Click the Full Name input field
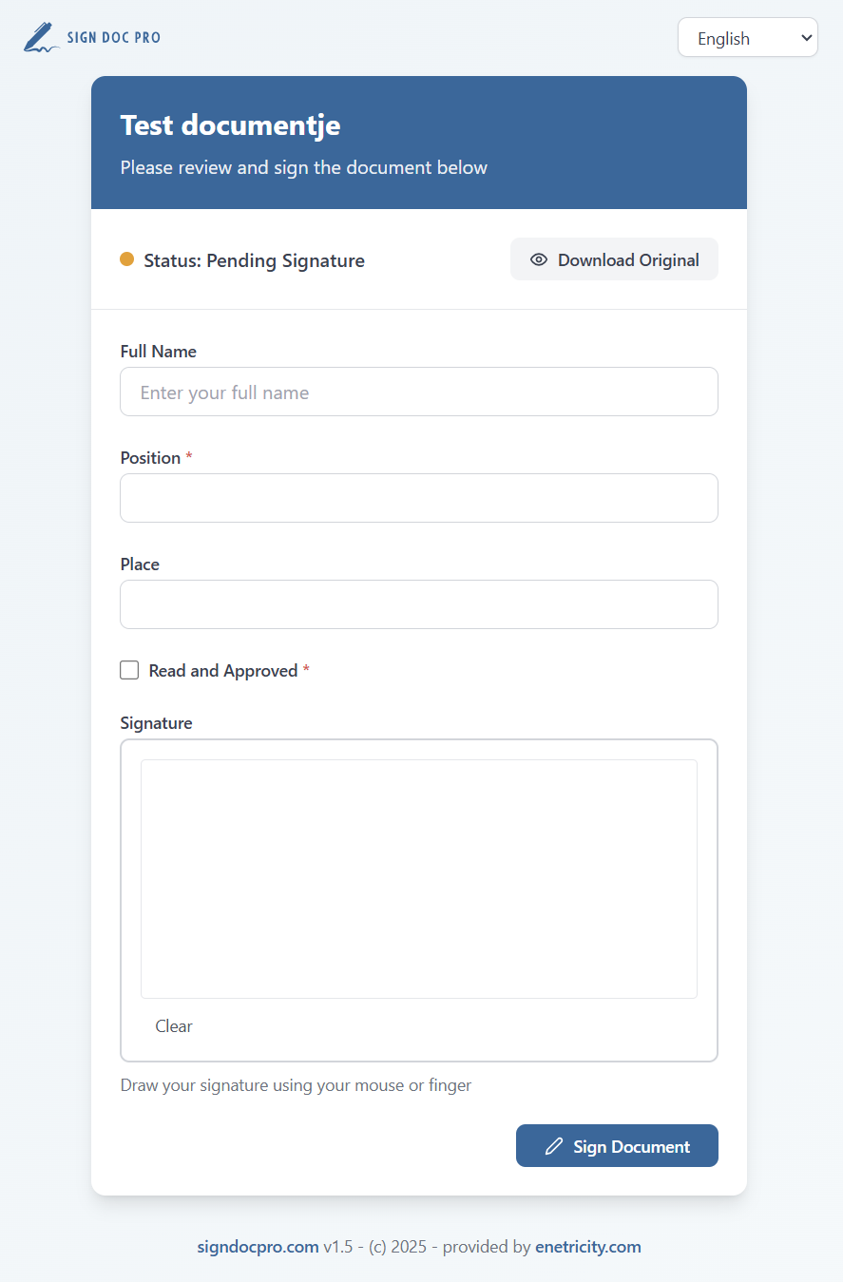 (418, 392)
